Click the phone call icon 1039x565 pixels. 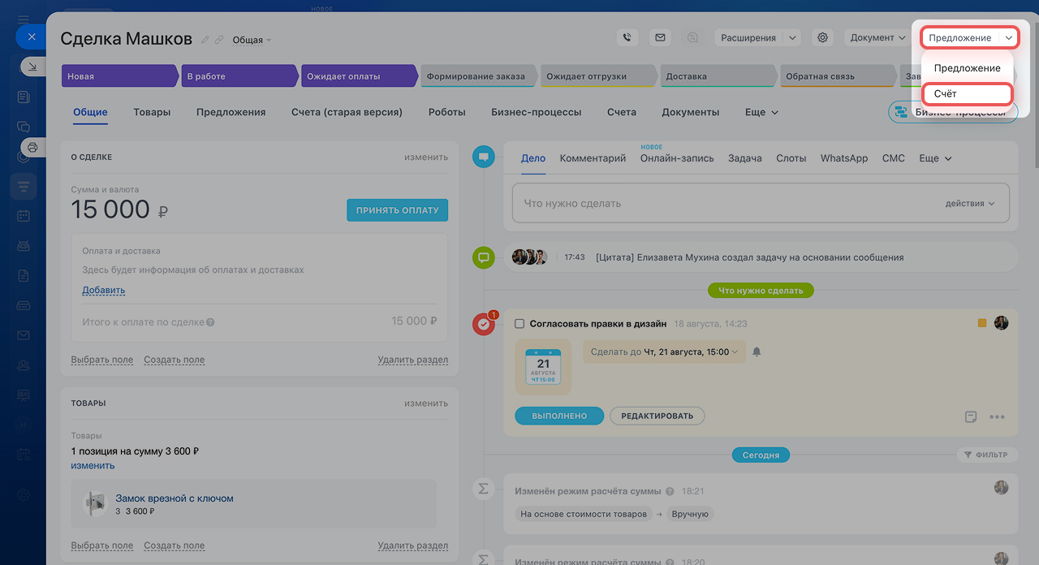click(x=627, y=37)
